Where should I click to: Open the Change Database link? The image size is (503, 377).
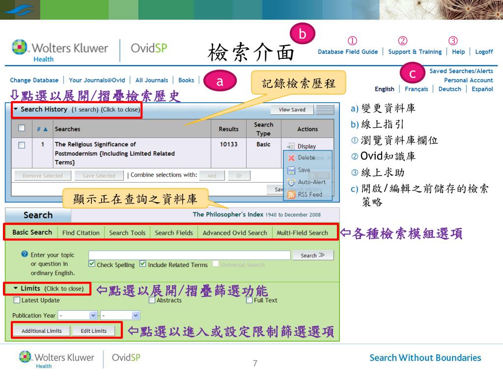[x=34, y=80]
